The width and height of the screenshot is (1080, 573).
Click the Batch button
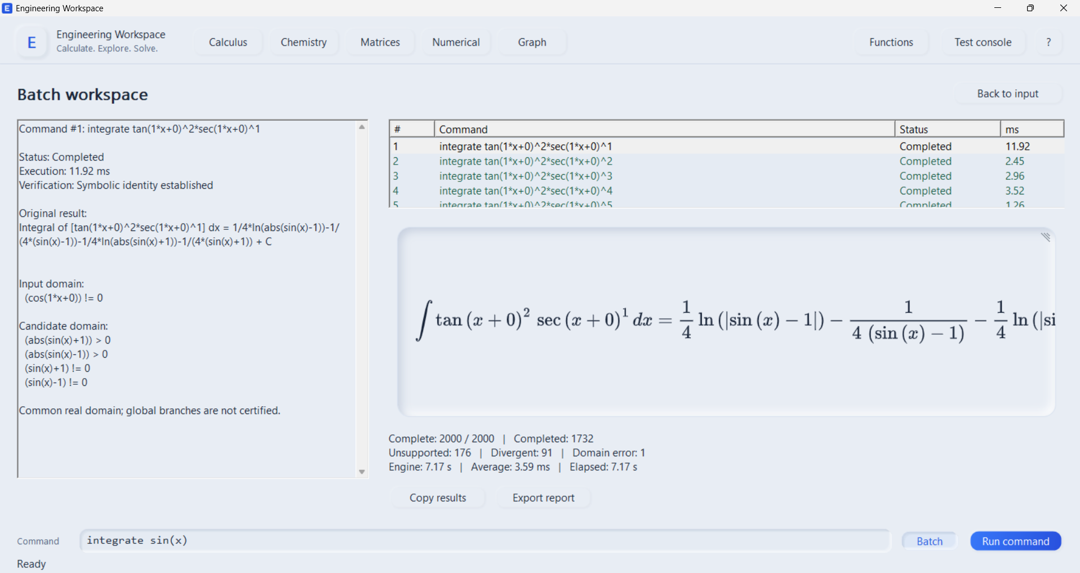(930, 541)
